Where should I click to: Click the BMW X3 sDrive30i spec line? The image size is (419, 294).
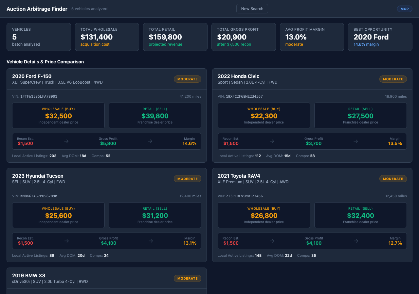click(50, 282)
